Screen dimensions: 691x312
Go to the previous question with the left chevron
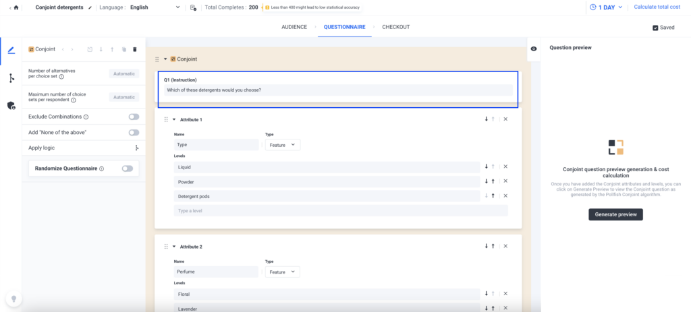coord(63,49)
